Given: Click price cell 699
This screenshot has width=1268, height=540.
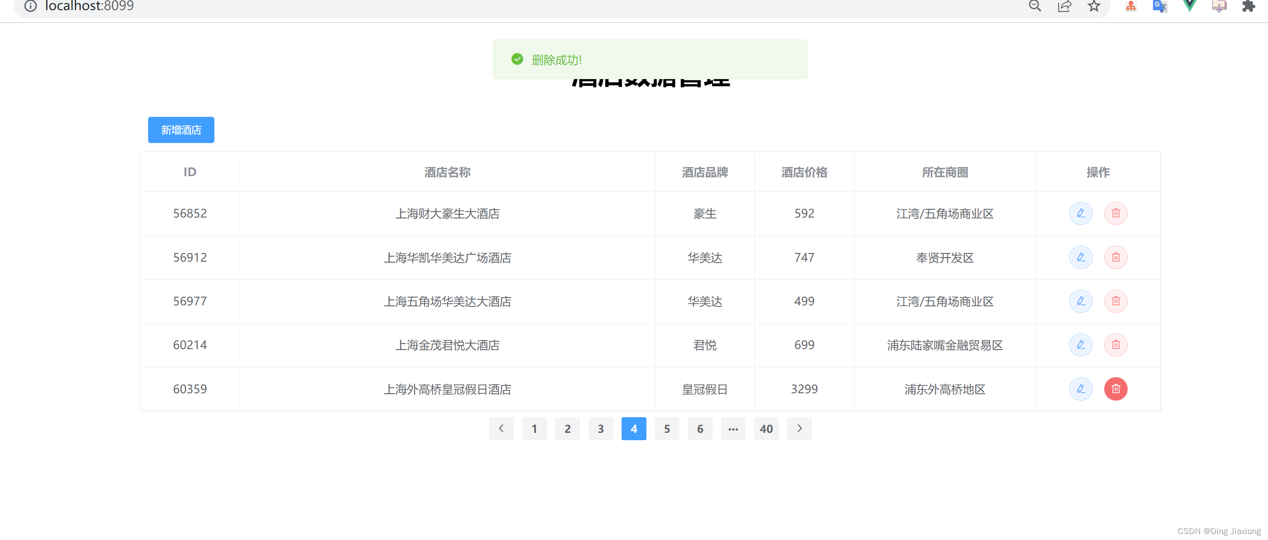Looking at the screenshot, I should 804,345.
